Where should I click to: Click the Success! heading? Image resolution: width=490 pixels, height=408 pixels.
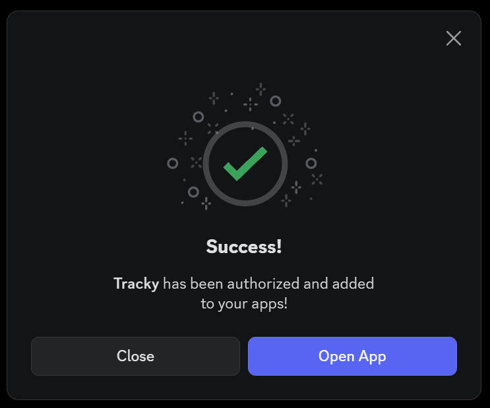click(x=244, y=247)
